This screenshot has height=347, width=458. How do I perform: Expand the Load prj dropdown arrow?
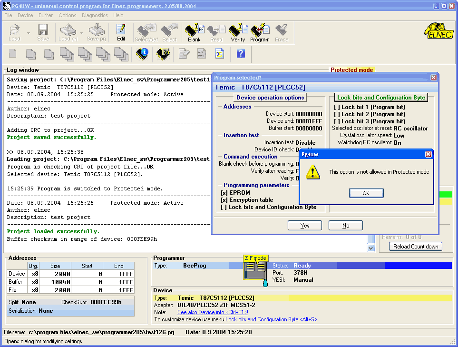(82, 33)
